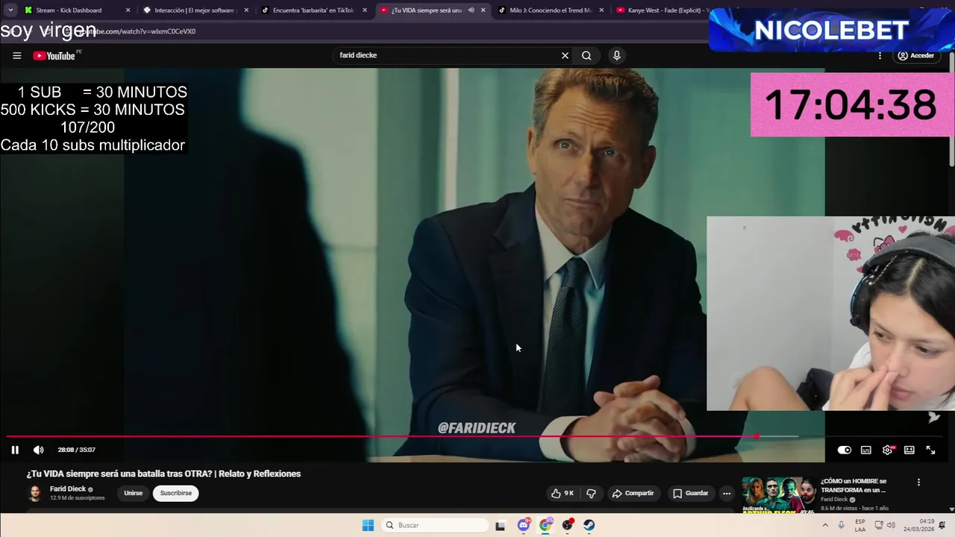The image size is (955, 537).
Task: Go to the YouTube home logo
Action: tap(54, 56)
